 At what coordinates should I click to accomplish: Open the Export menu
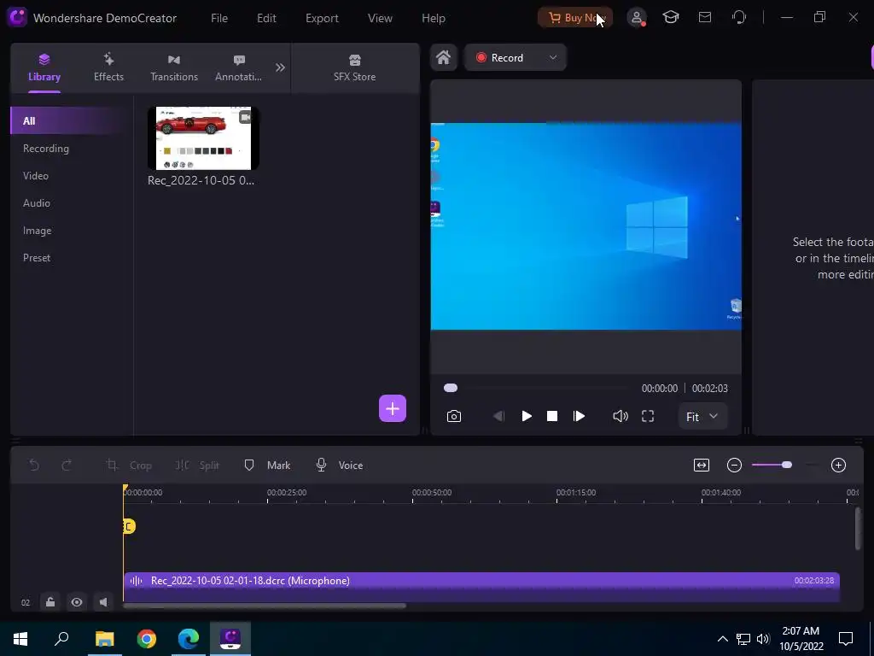pyautogui.click(x=322, y=18)
